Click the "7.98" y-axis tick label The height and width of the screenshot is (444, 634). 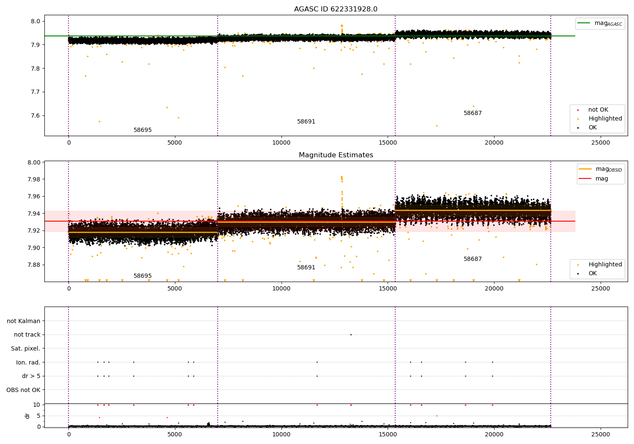[34, 179]
